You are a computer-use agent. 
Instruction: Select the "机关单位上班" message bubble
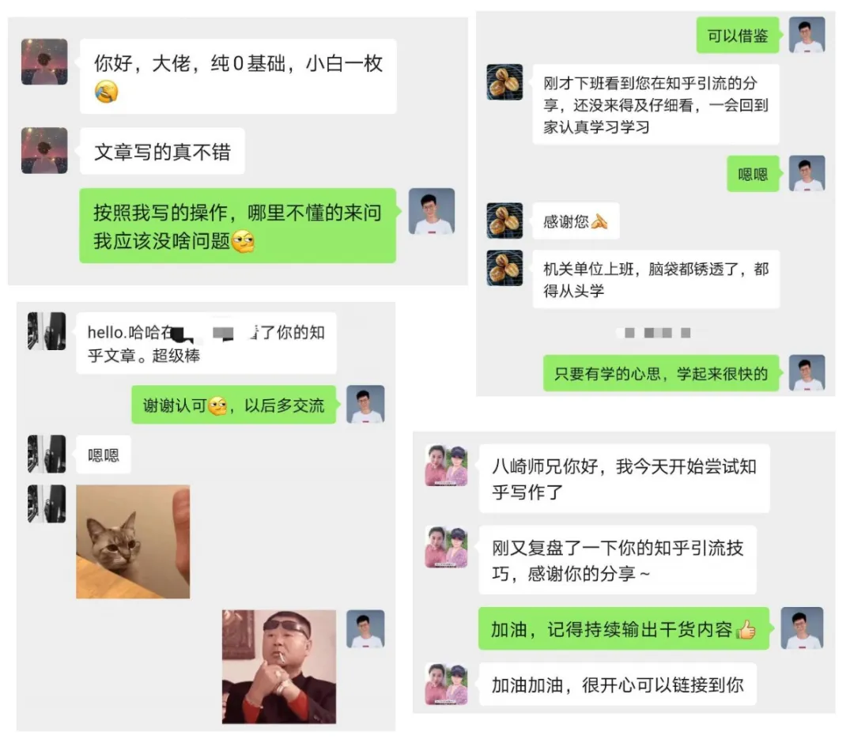coord(656,279)
